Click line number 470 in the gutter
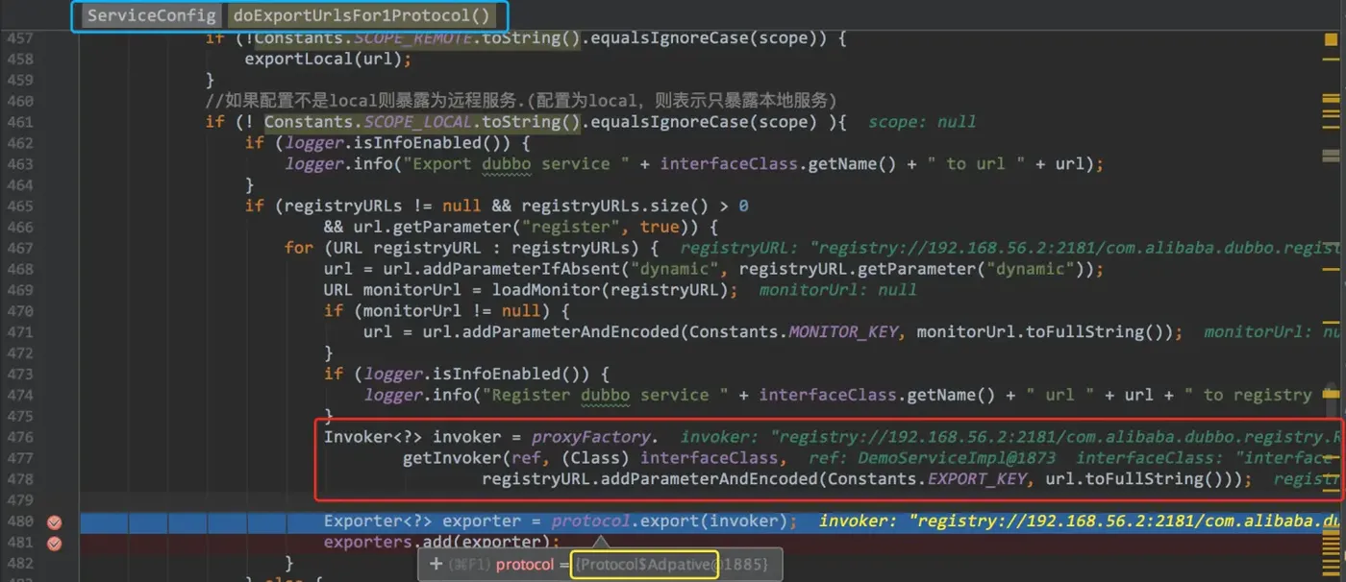 click(x=20, y=310)
